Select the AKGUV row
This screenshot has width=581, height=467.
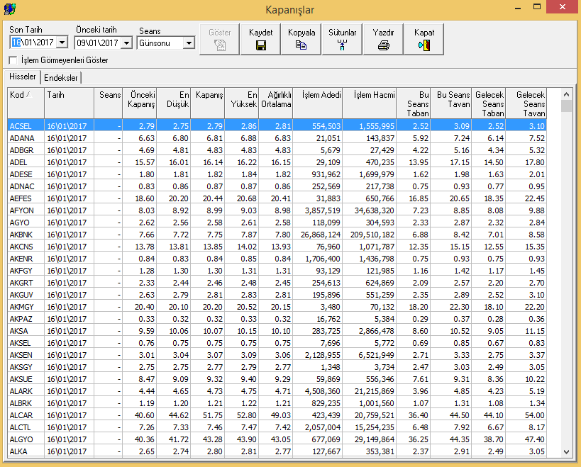[x=277, y=295]
